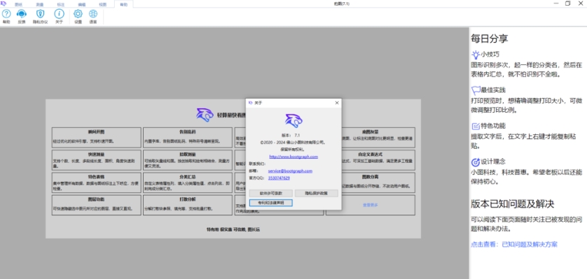This screenshot has width=587, height=279.
Task: Click the app logo in title bar corner
Action: tap(4, 3)
